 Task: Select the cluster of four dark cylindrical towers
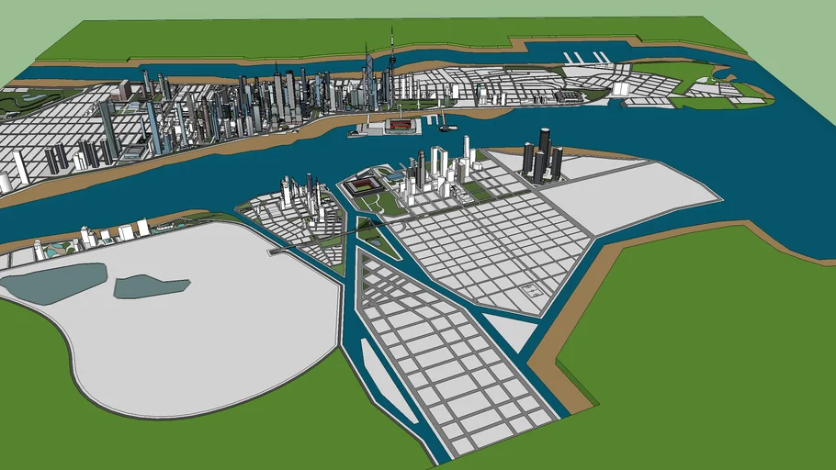[543, 156]
